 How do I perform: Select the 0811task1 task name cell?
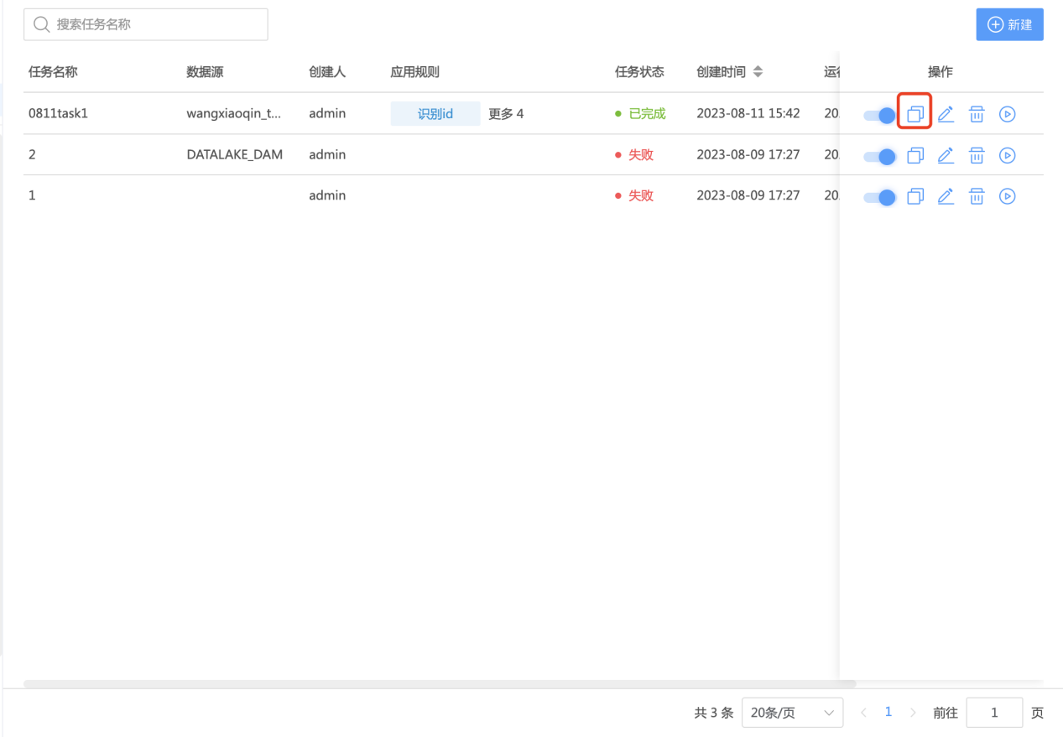click(58, 113)
